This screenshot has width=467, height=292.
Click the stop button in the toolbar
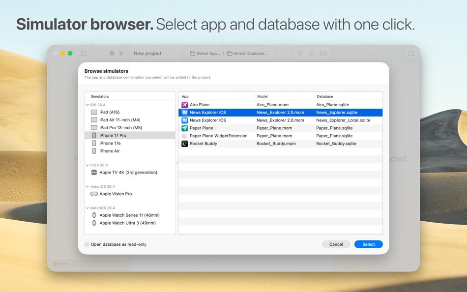click(x=112, y=53)
